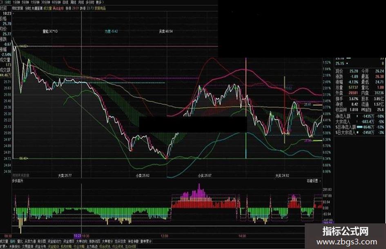Screen dimensions: 386x249
Task: Click the 小卖 25.62 signal label
Action: pos(143,176)
